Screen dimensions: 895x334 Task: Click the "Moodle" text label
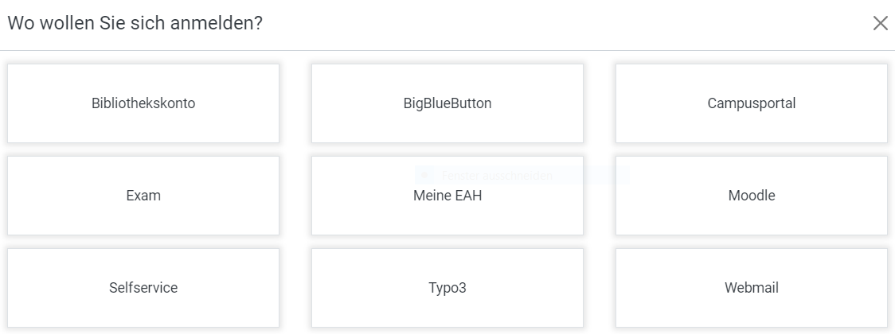click(x=752, y=196)
